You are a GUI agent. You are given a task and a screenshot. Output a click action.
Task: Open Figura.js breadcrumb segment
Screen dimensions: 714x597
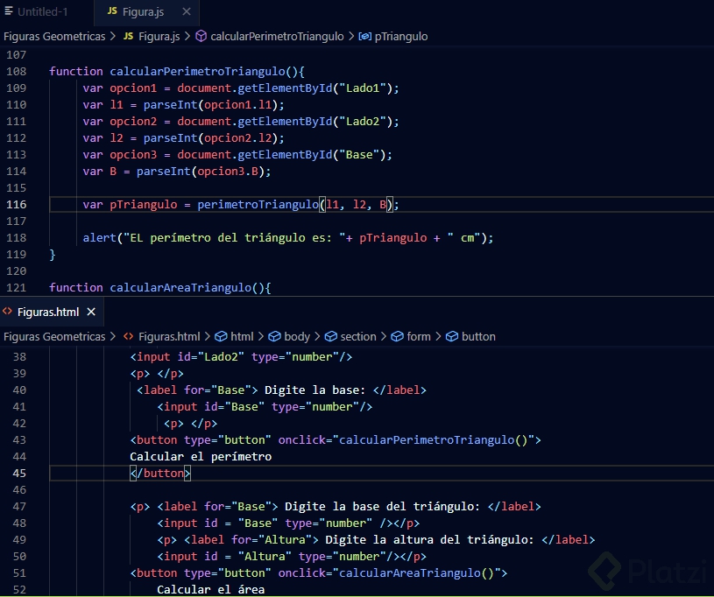point(159,37)
